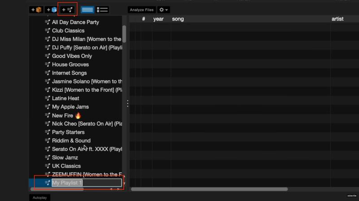
Task: Open the ZEEMUFFIN Women to the Front playlist
Action: (x=87, y=174)
